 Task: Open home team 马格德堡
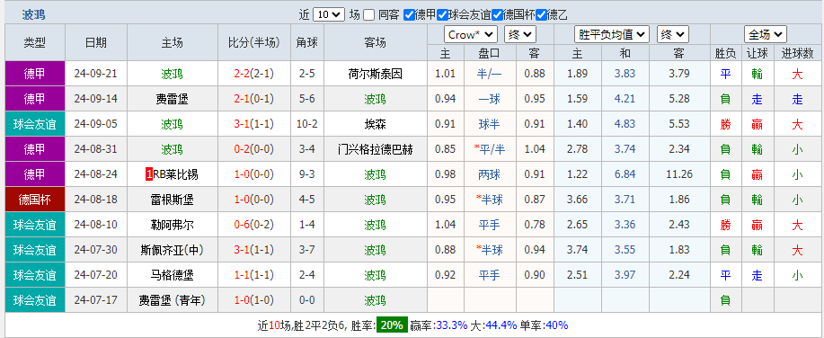pyautogui.click(x=173, y=275)
